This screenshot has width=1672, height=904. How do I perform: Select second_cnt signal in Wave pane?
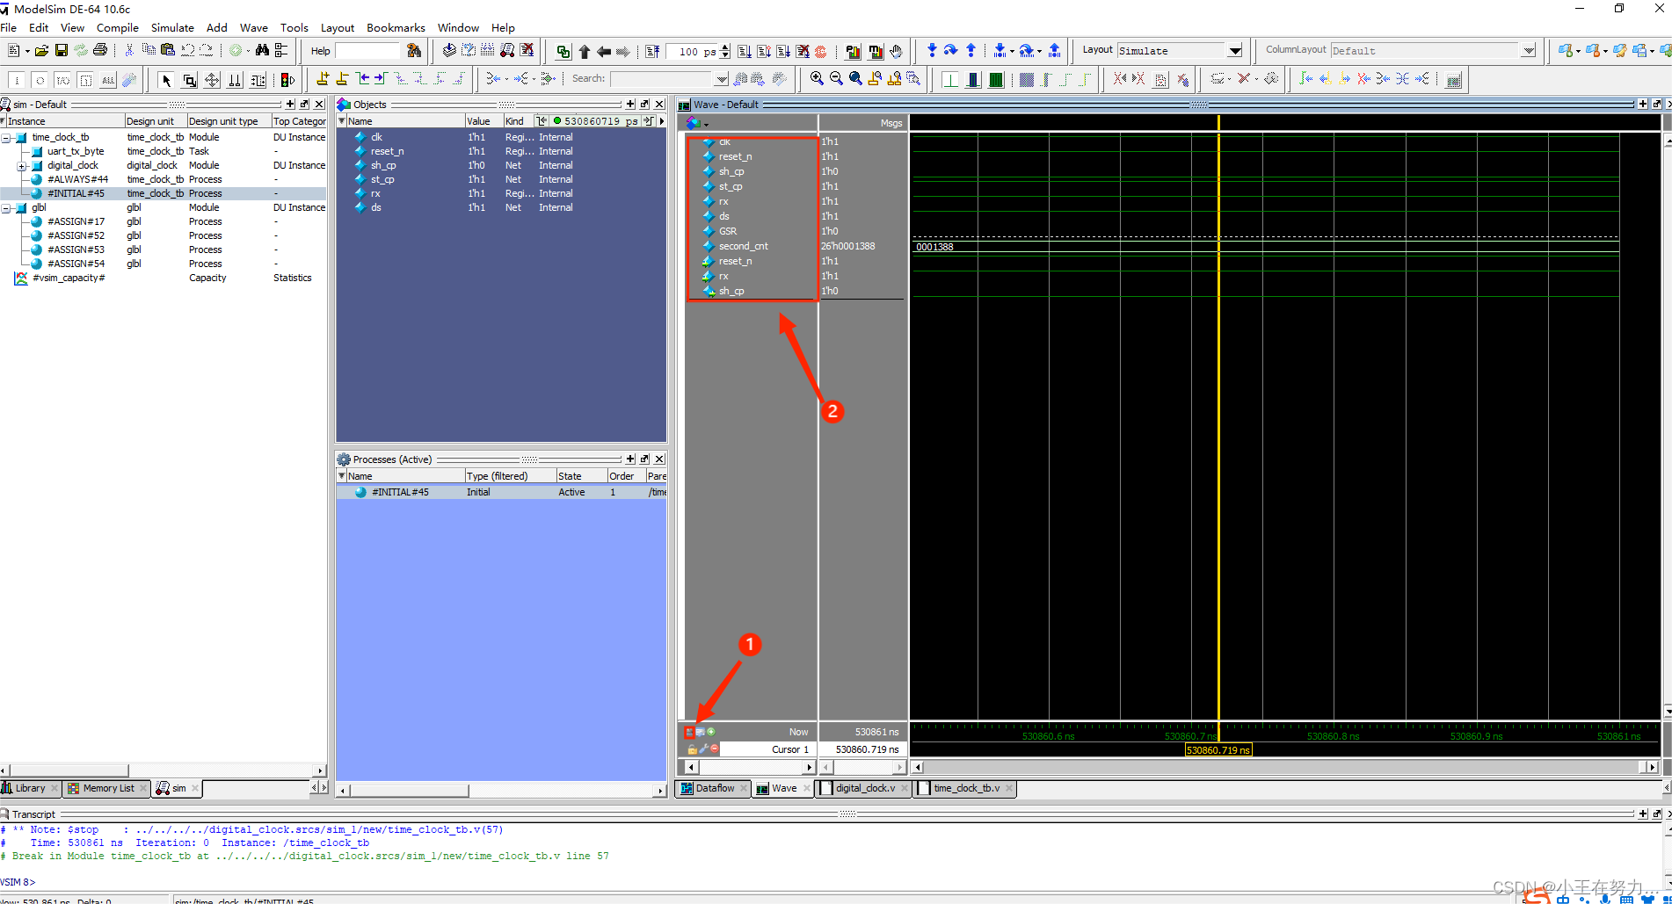tap(743, 246)
